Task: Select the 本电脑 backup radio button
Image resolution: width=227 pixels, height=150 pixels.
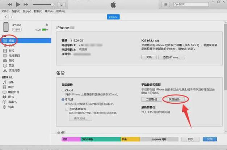Action: [x=63, y=99]
